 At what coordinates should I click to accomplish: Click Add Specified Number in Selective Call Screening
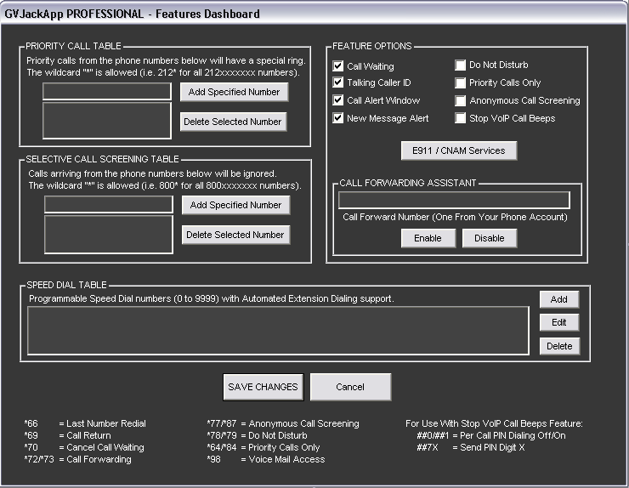(x=235, y=205)
